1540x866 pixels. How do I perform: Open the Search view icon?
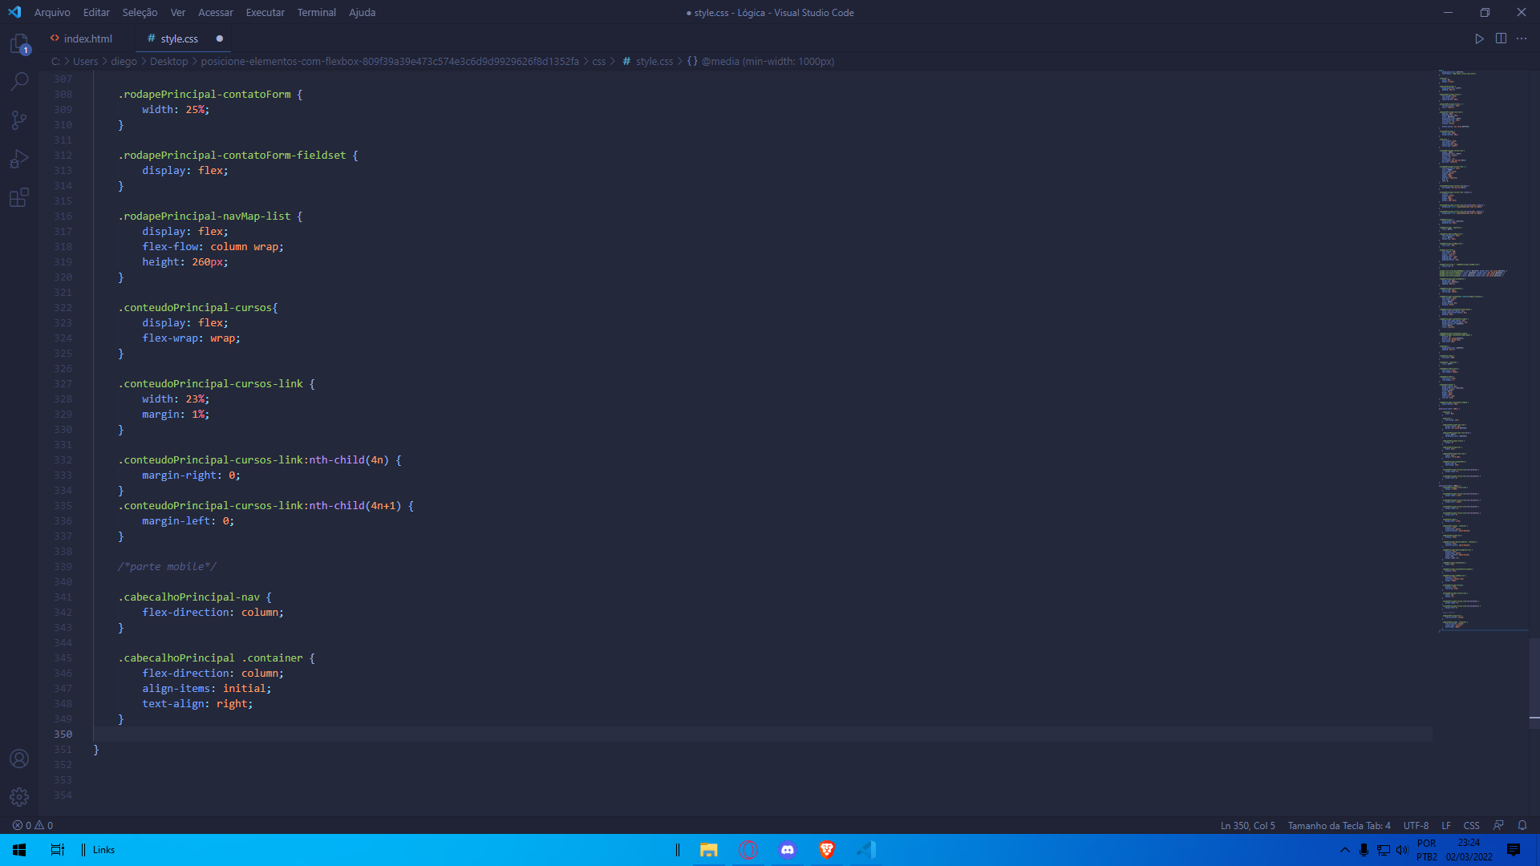coord(19,81)
